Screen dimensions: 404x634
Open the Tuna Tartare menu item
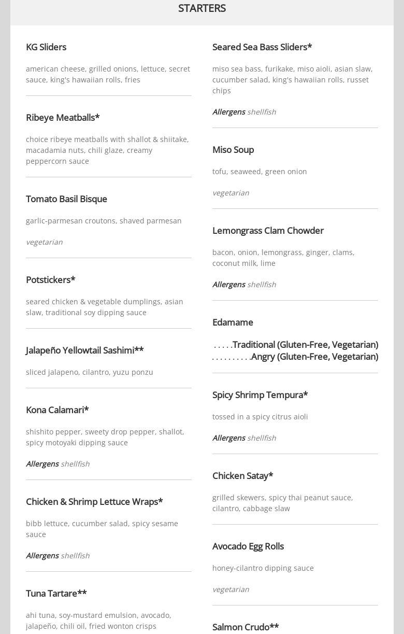[x=56, y=594]
